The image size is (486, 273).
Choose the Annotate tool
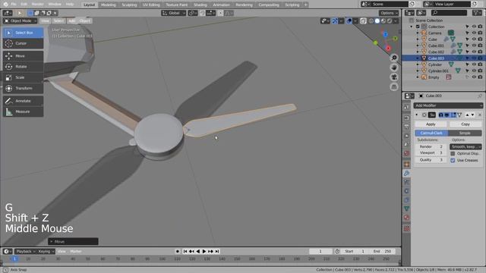(24, 101)
